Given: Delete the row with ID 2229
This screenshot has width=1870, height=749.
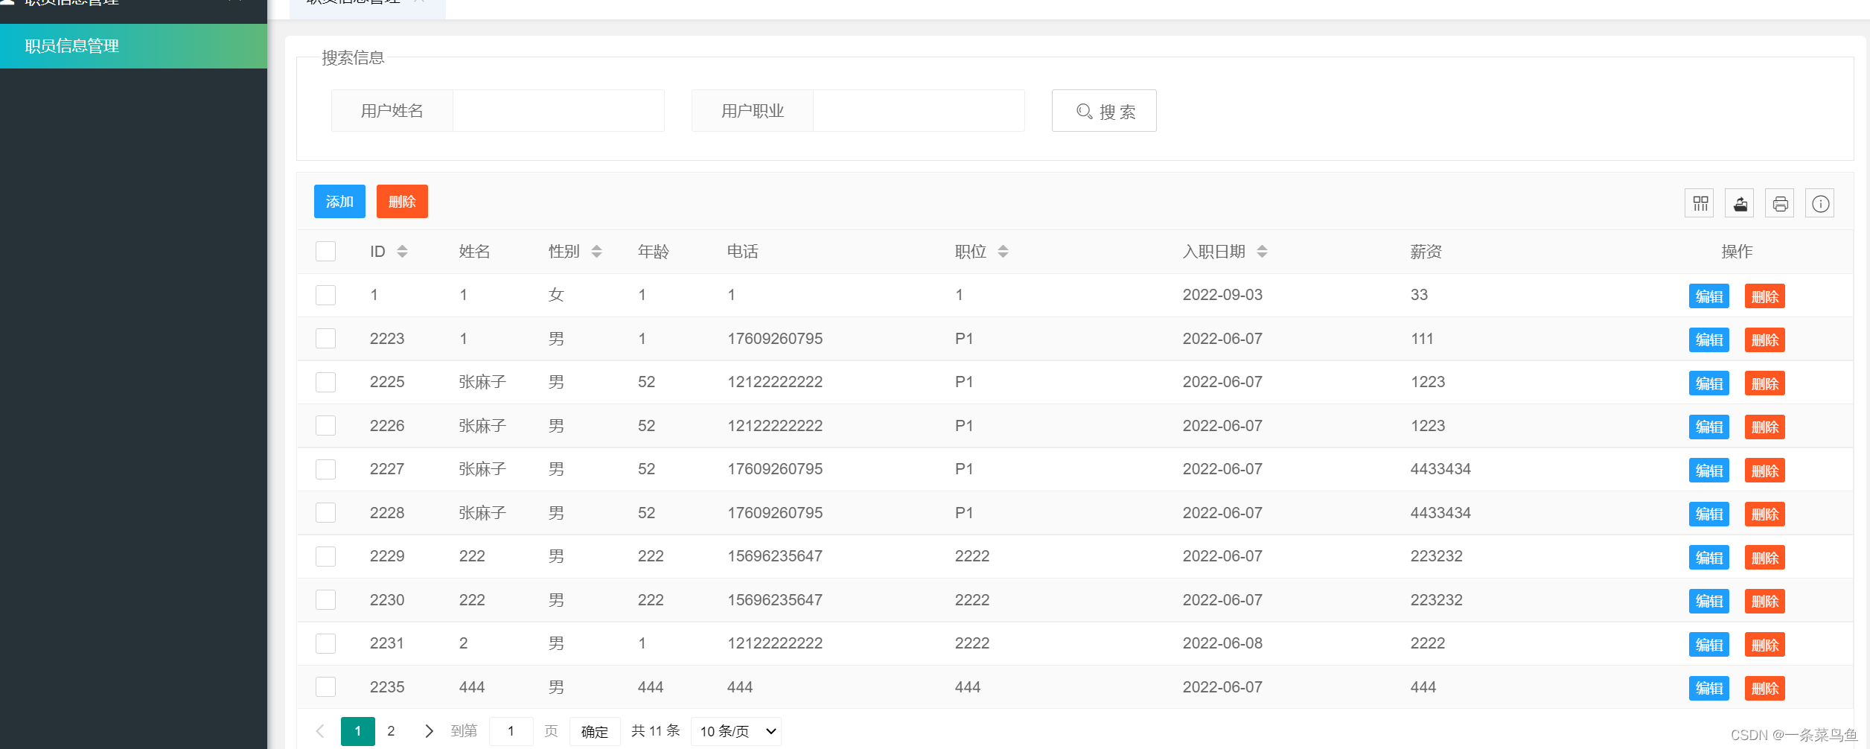Looking at the screenshot, I should click(1765, 558).
